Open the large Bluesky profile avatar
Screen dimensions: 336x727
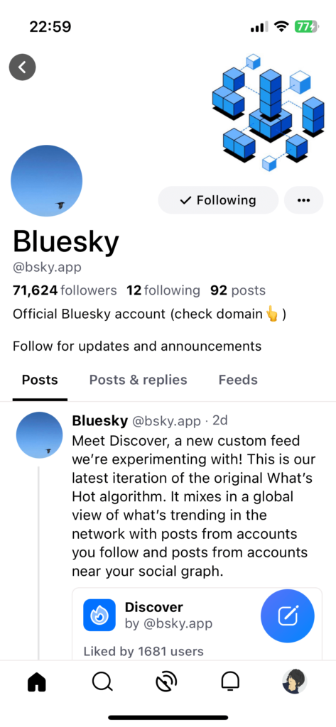click(46, 181)
